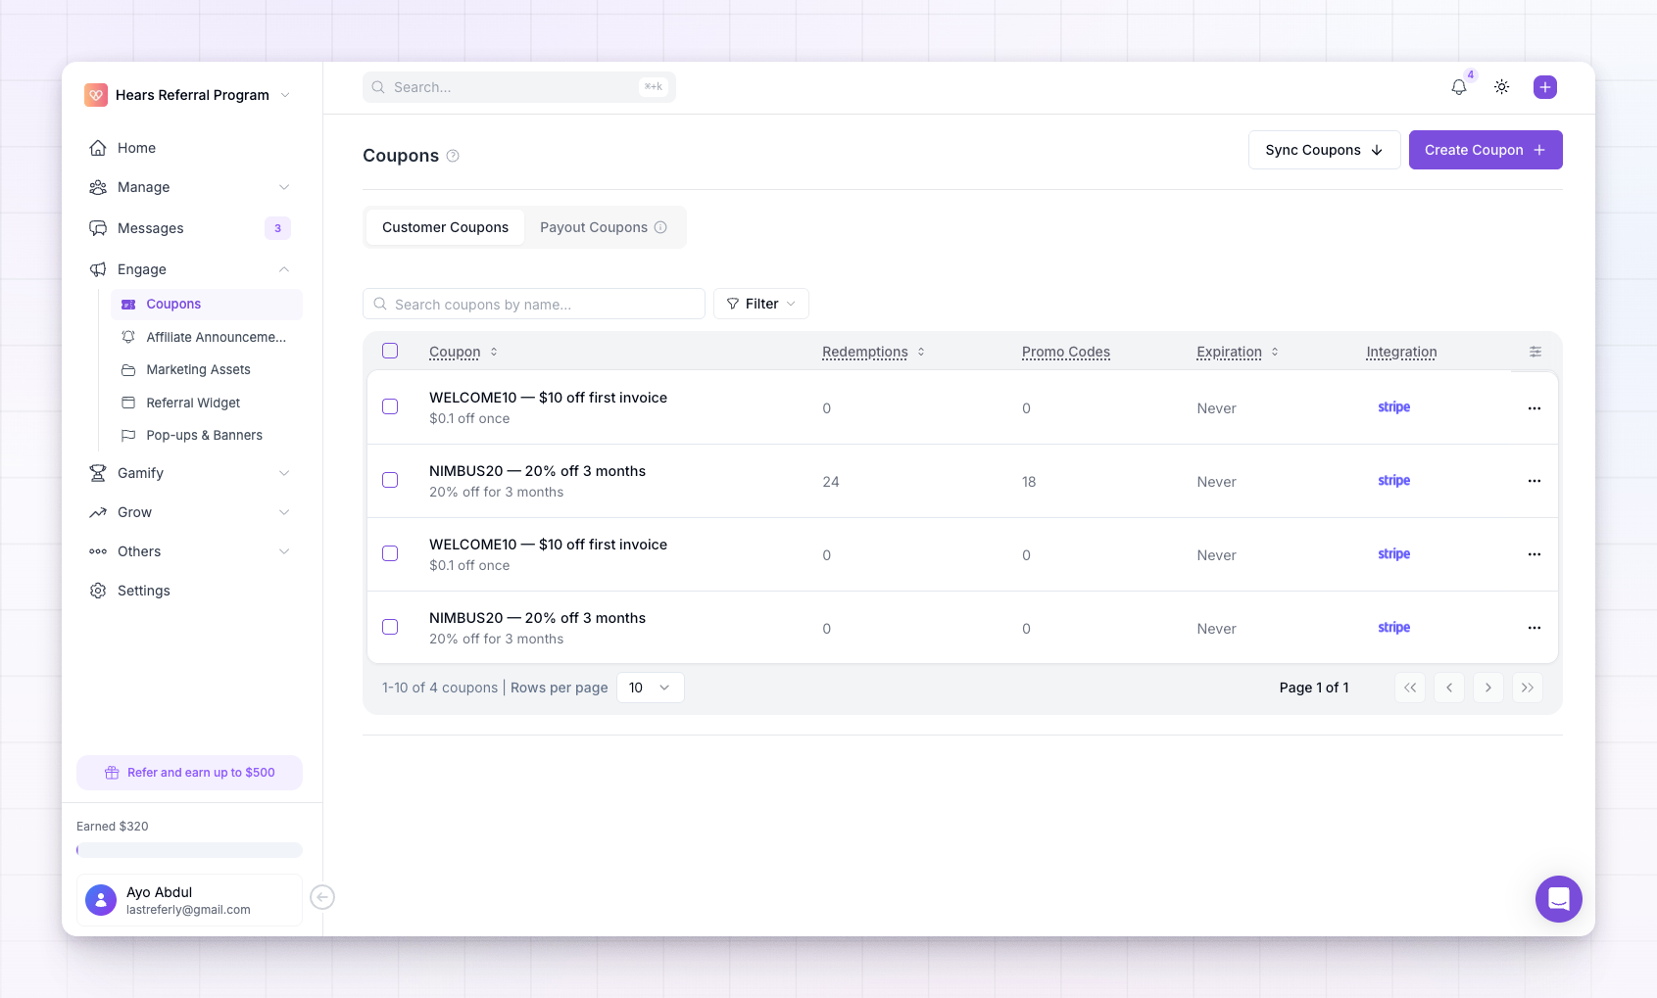This screenshot has width=1657, height=998.
Task: Collapse the Engage section
Action: tap(190, 269)
